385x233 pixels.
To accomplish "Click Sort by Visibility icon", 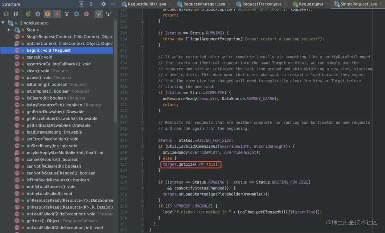I will point(6,14).
